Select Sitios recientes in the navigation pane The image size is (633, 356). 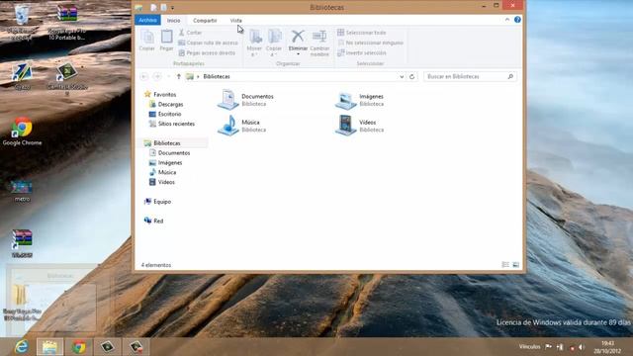[x=176, y=124]
